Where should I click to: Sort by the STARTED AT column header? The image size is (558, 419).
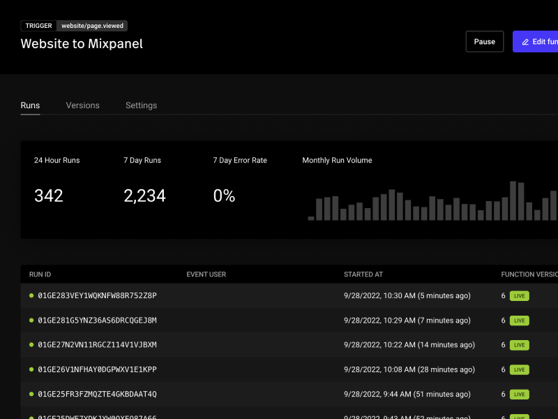click(363, 274)
